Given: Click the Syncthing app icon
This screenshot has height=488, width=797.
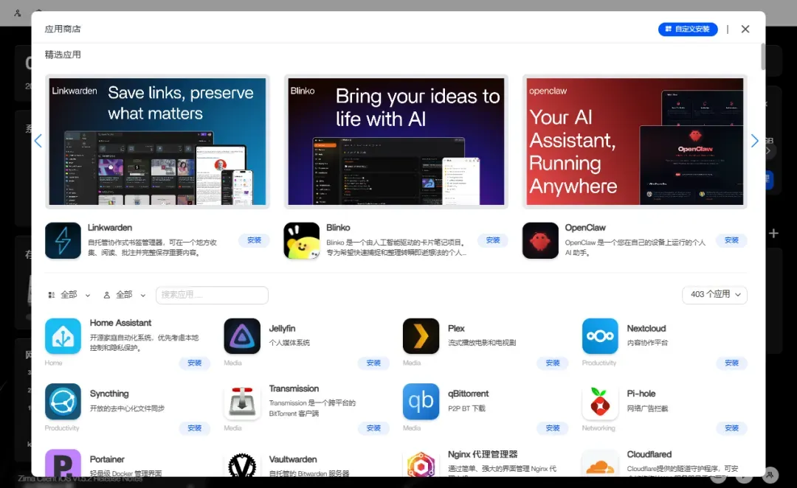Looking at the screenshot, I should click(x=63, y=402).
